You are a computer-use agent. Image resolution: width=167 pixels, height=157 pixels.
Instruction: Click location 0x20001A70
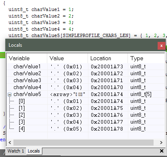pos(107,87)
